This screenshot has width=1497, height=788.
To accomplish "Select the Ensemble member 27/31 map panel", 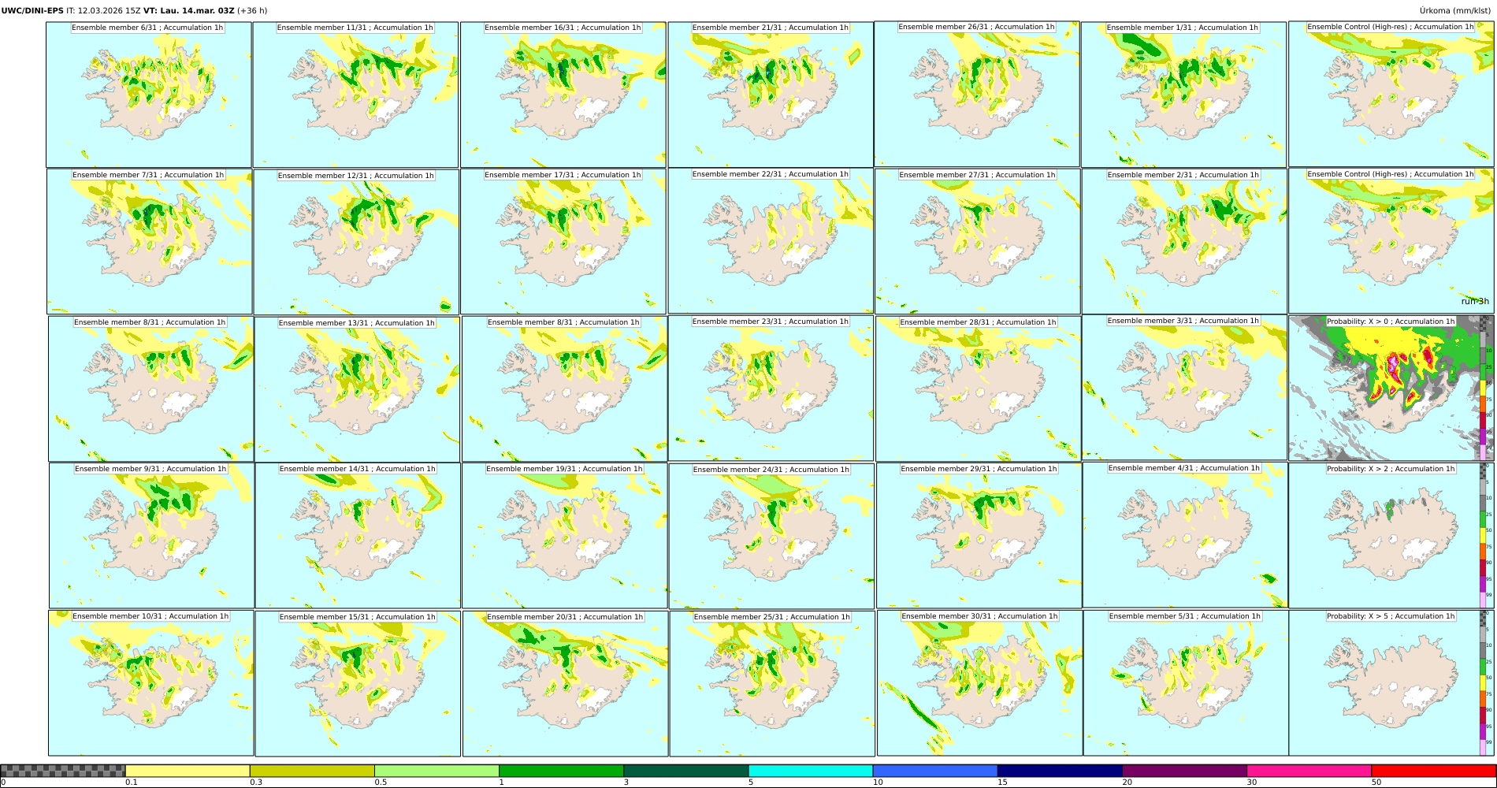I will (x=977, y=242).
